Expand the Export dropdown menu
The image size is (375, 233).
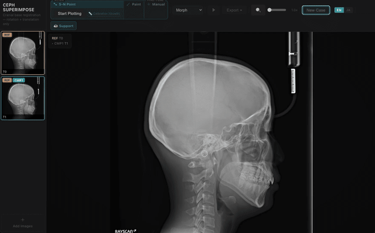pos(234,10)
